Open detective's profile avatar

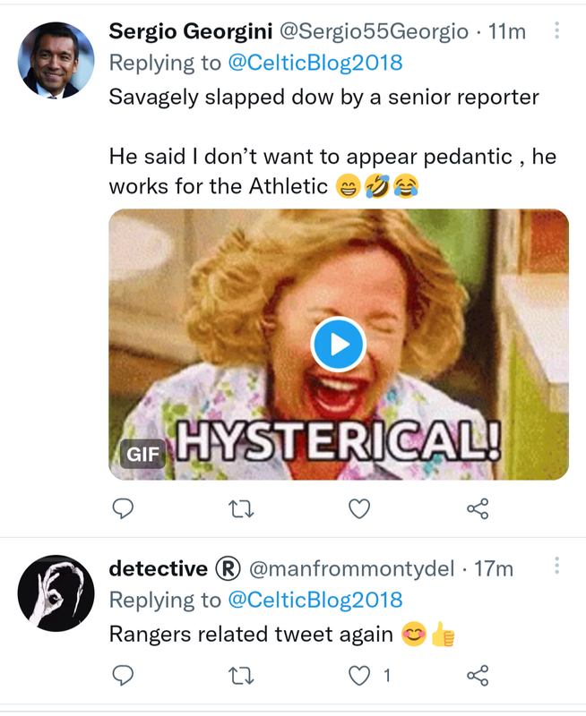click(56, 593)
